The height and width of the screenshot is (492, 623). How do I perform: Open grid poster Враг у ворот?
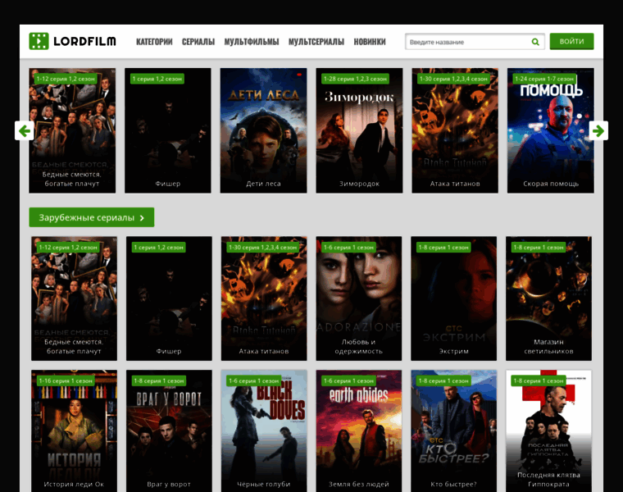pos(169,430)
